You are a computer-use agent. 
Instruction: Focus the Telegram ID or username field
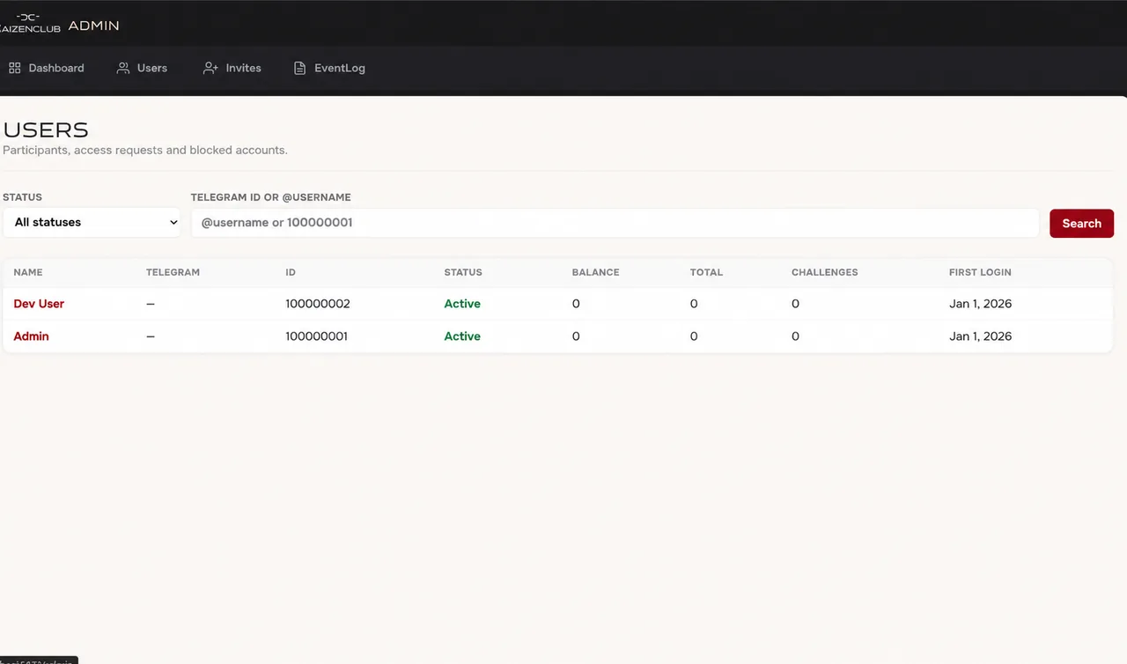(615, 223)
